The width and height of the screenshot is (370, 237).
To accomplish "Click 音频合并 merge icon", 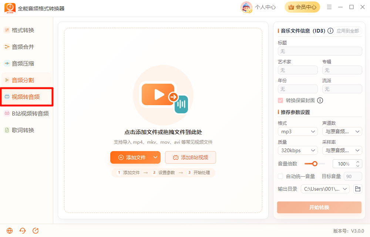I will [x=7, y=47].
